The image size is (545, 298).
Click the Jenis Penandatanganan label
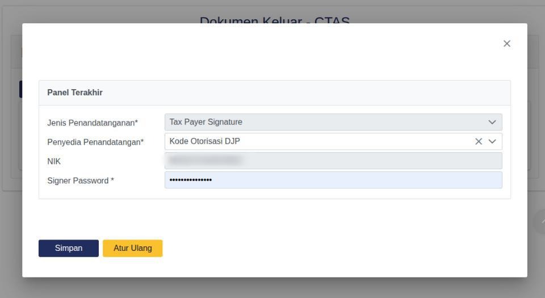coord(93,123)
